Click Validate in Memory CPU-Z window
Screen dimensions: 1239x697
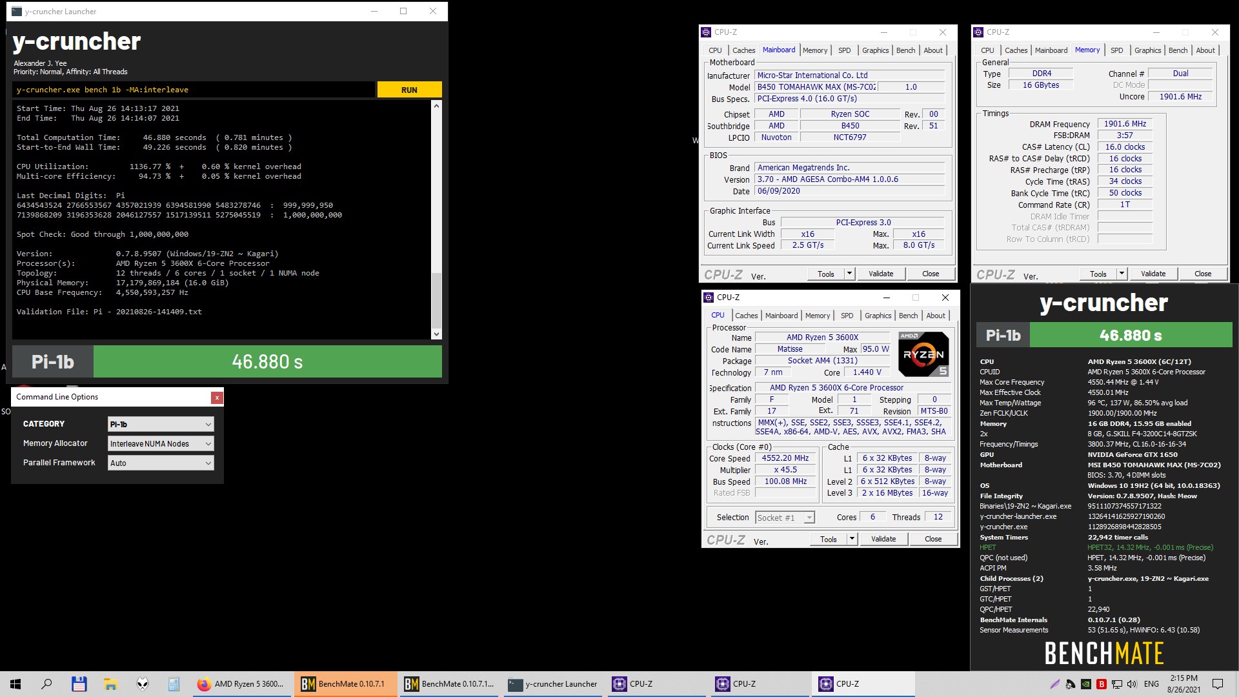[1153, 274]
